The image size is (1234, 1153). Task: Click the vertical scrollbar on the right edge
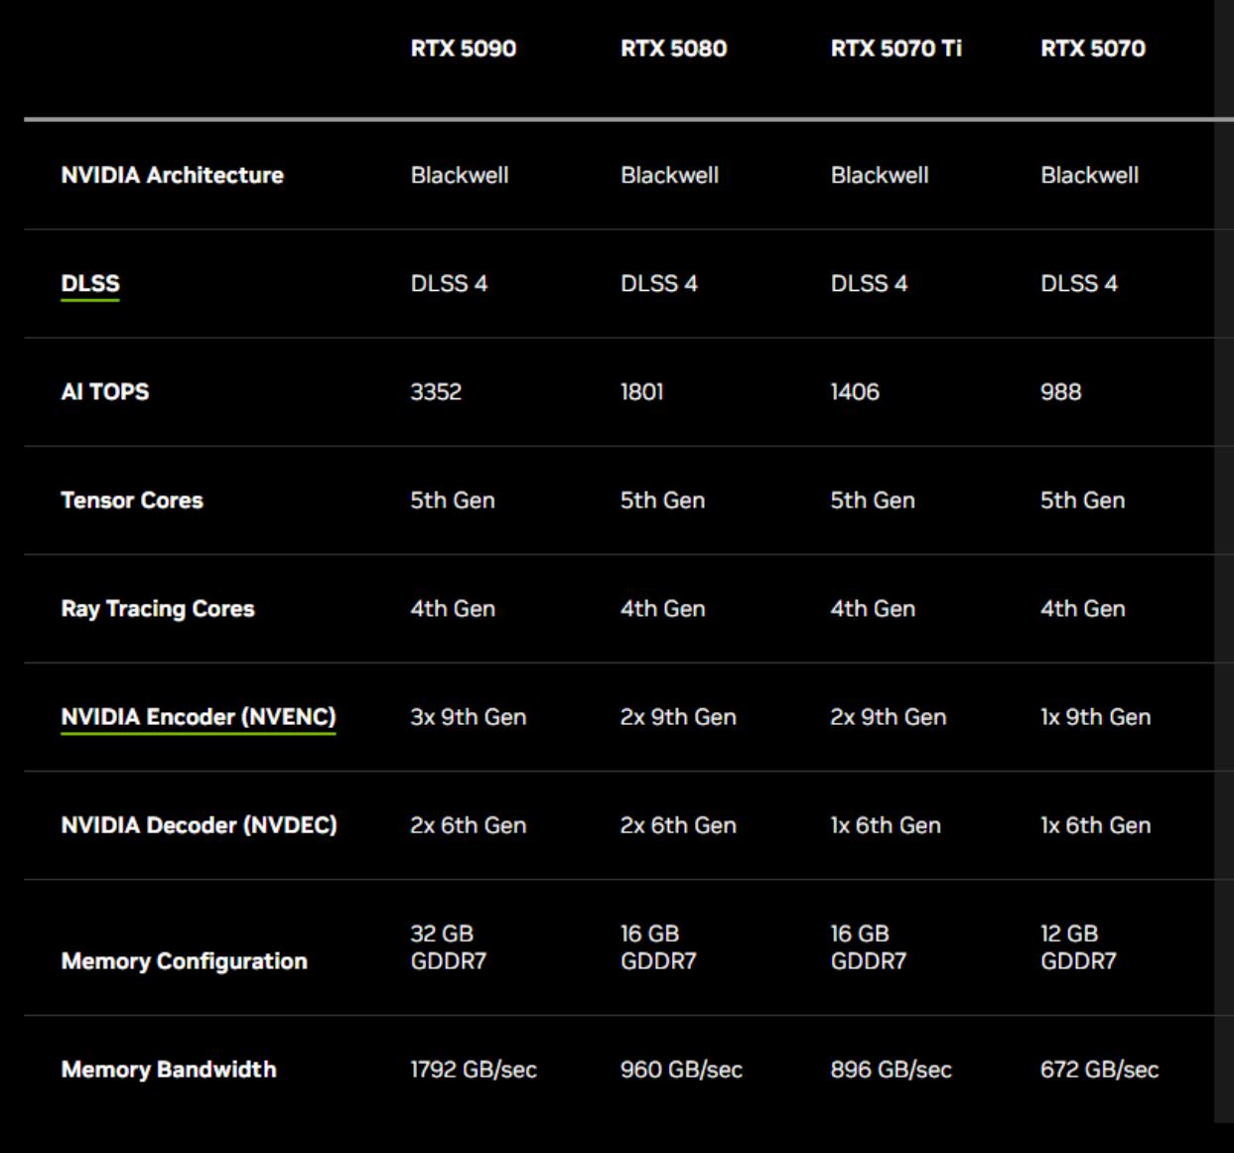pos(1223,556)
